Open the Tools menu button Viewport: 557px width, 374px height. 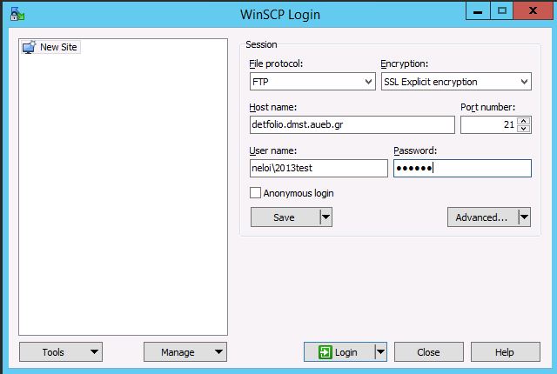coord(60,352)
